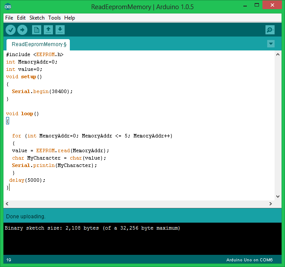The image size is (285, 267).
Task: Maximize the Arduino window
Action: [257, 5]
